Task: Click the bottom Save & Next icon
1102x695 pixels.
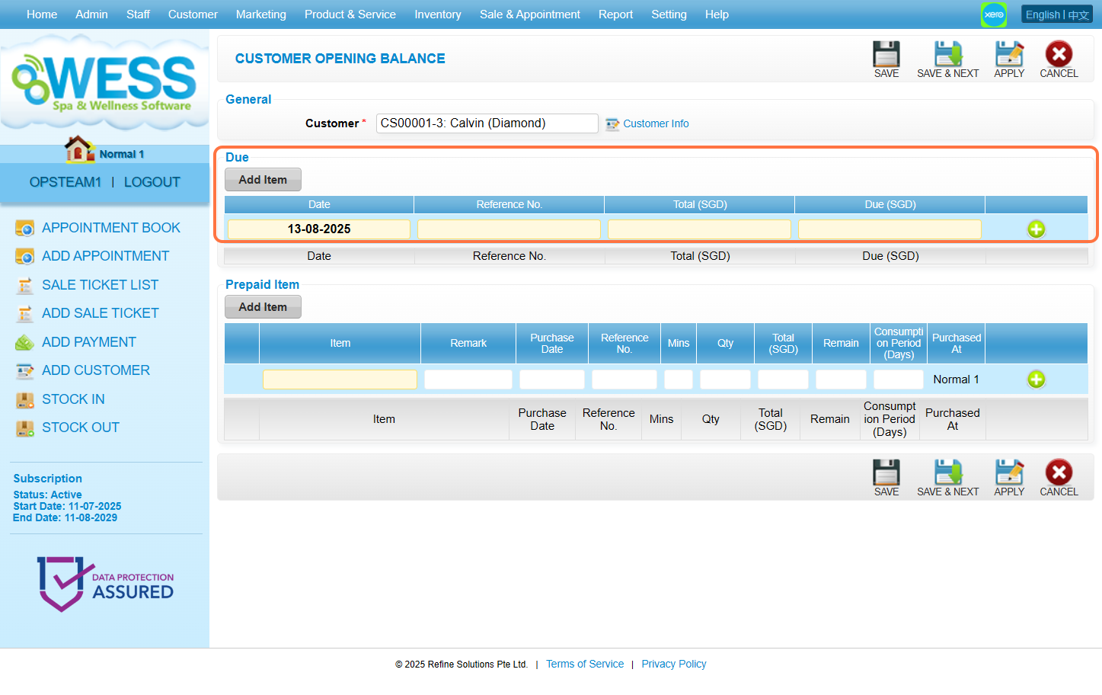Action: [x=947, y=473]
